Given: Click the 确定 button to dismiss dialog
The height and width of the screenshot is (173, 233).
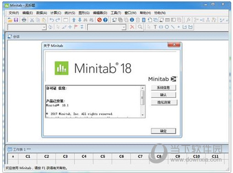Looking at the screenshot, I should (x=163, y=131).
